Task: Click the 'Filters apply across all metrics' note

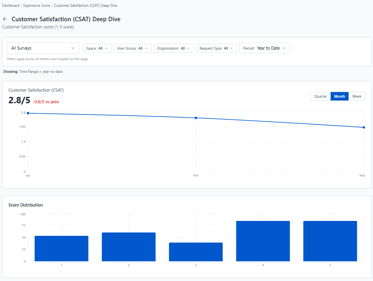Action: click(48, 59)
